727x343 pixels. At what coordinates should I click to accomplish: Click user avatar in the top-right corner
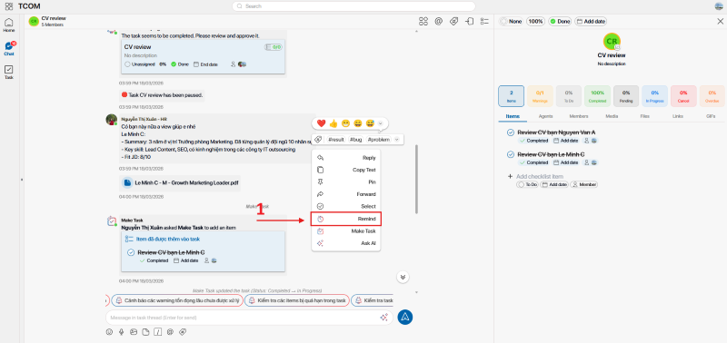[719, 6]
